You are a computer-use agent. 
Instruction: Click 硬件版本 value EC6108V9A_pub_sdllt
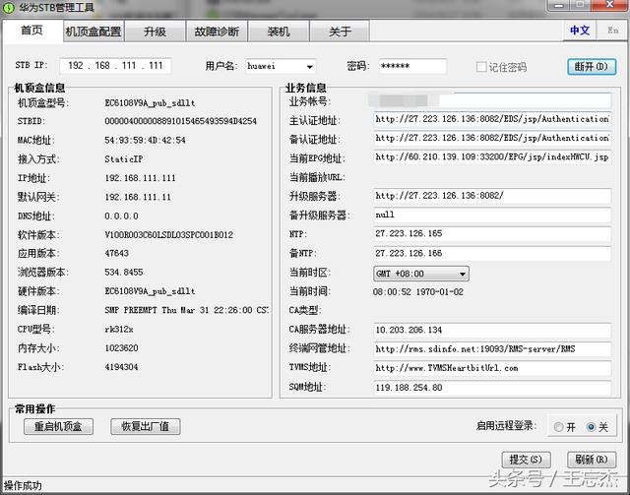click(150, 291)
